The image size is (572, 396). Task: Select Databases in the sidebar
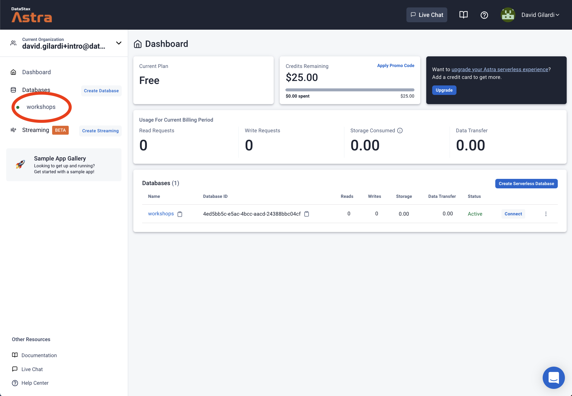coord(36,90)
